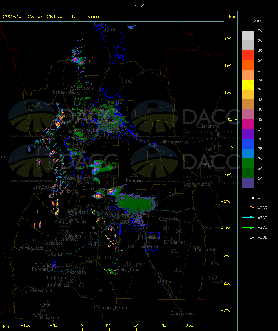Click the Punta_Agua place label

(127, 270)
